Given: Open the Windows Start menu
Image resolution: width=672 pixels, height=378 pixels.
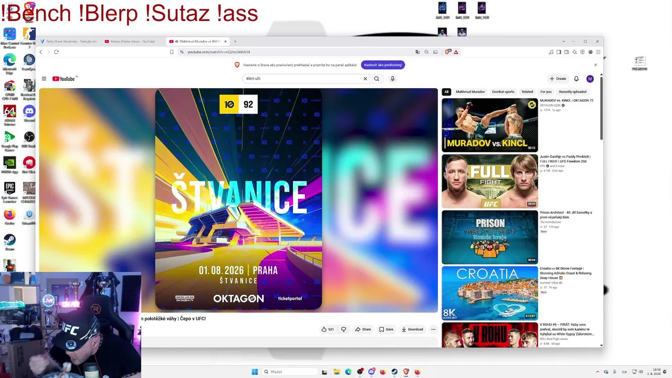Looking at the screenshot, I should tap(255, 372).
